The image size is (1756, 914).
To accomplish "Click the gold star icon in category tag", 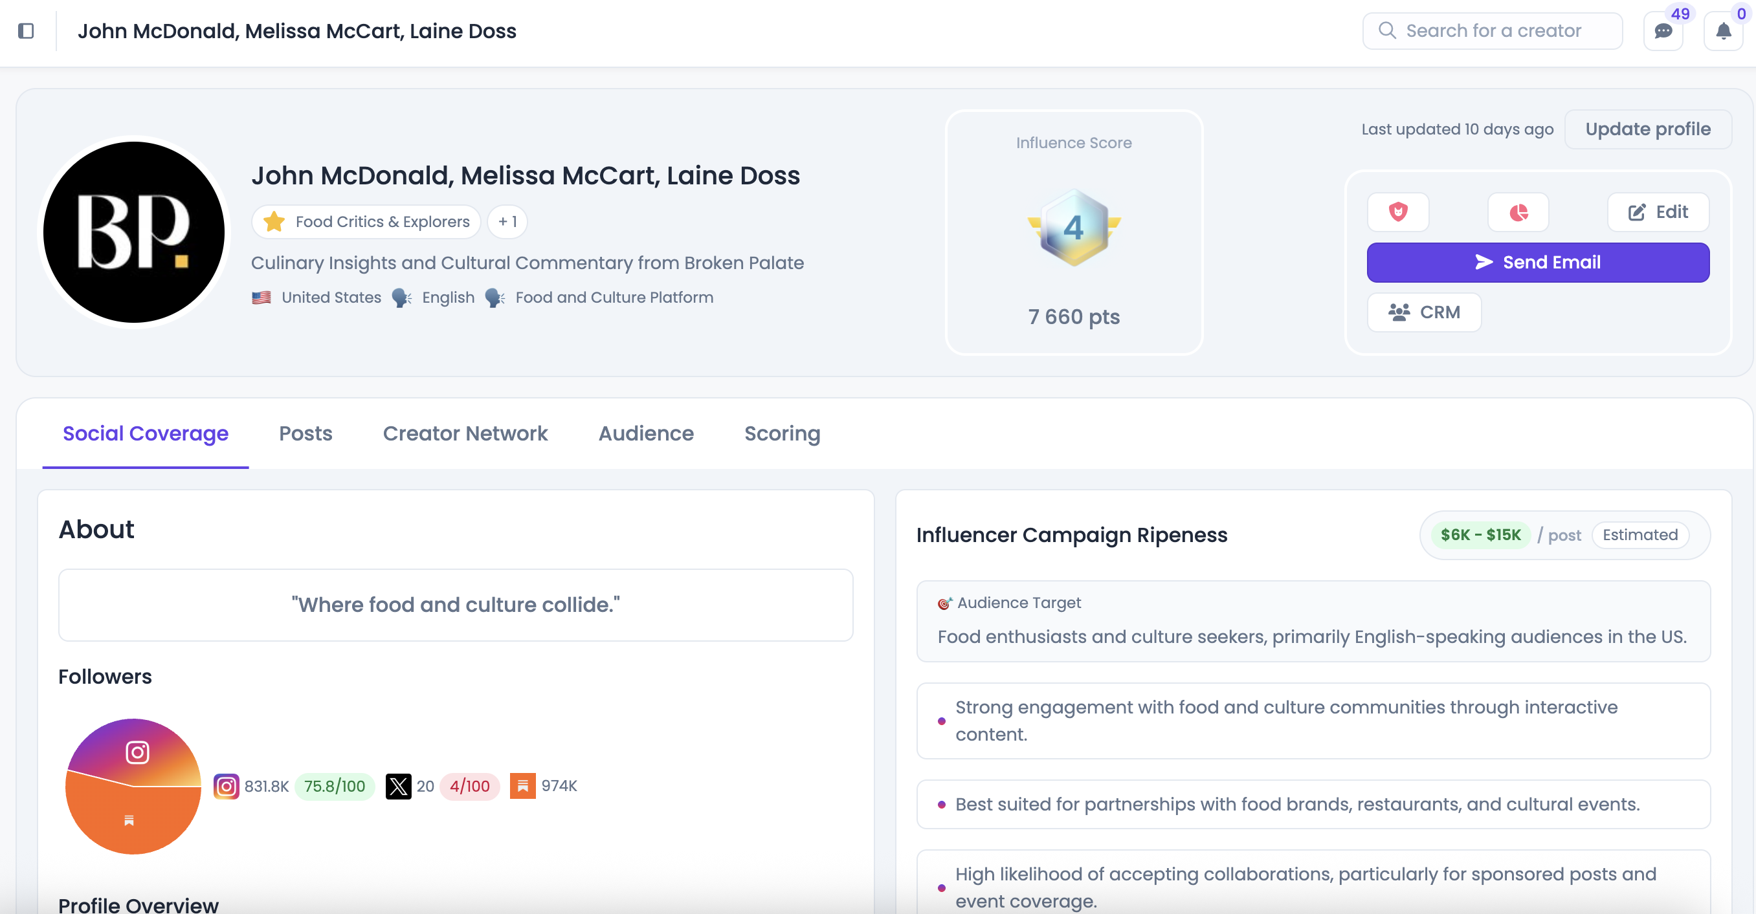I will tap(274, 221).
